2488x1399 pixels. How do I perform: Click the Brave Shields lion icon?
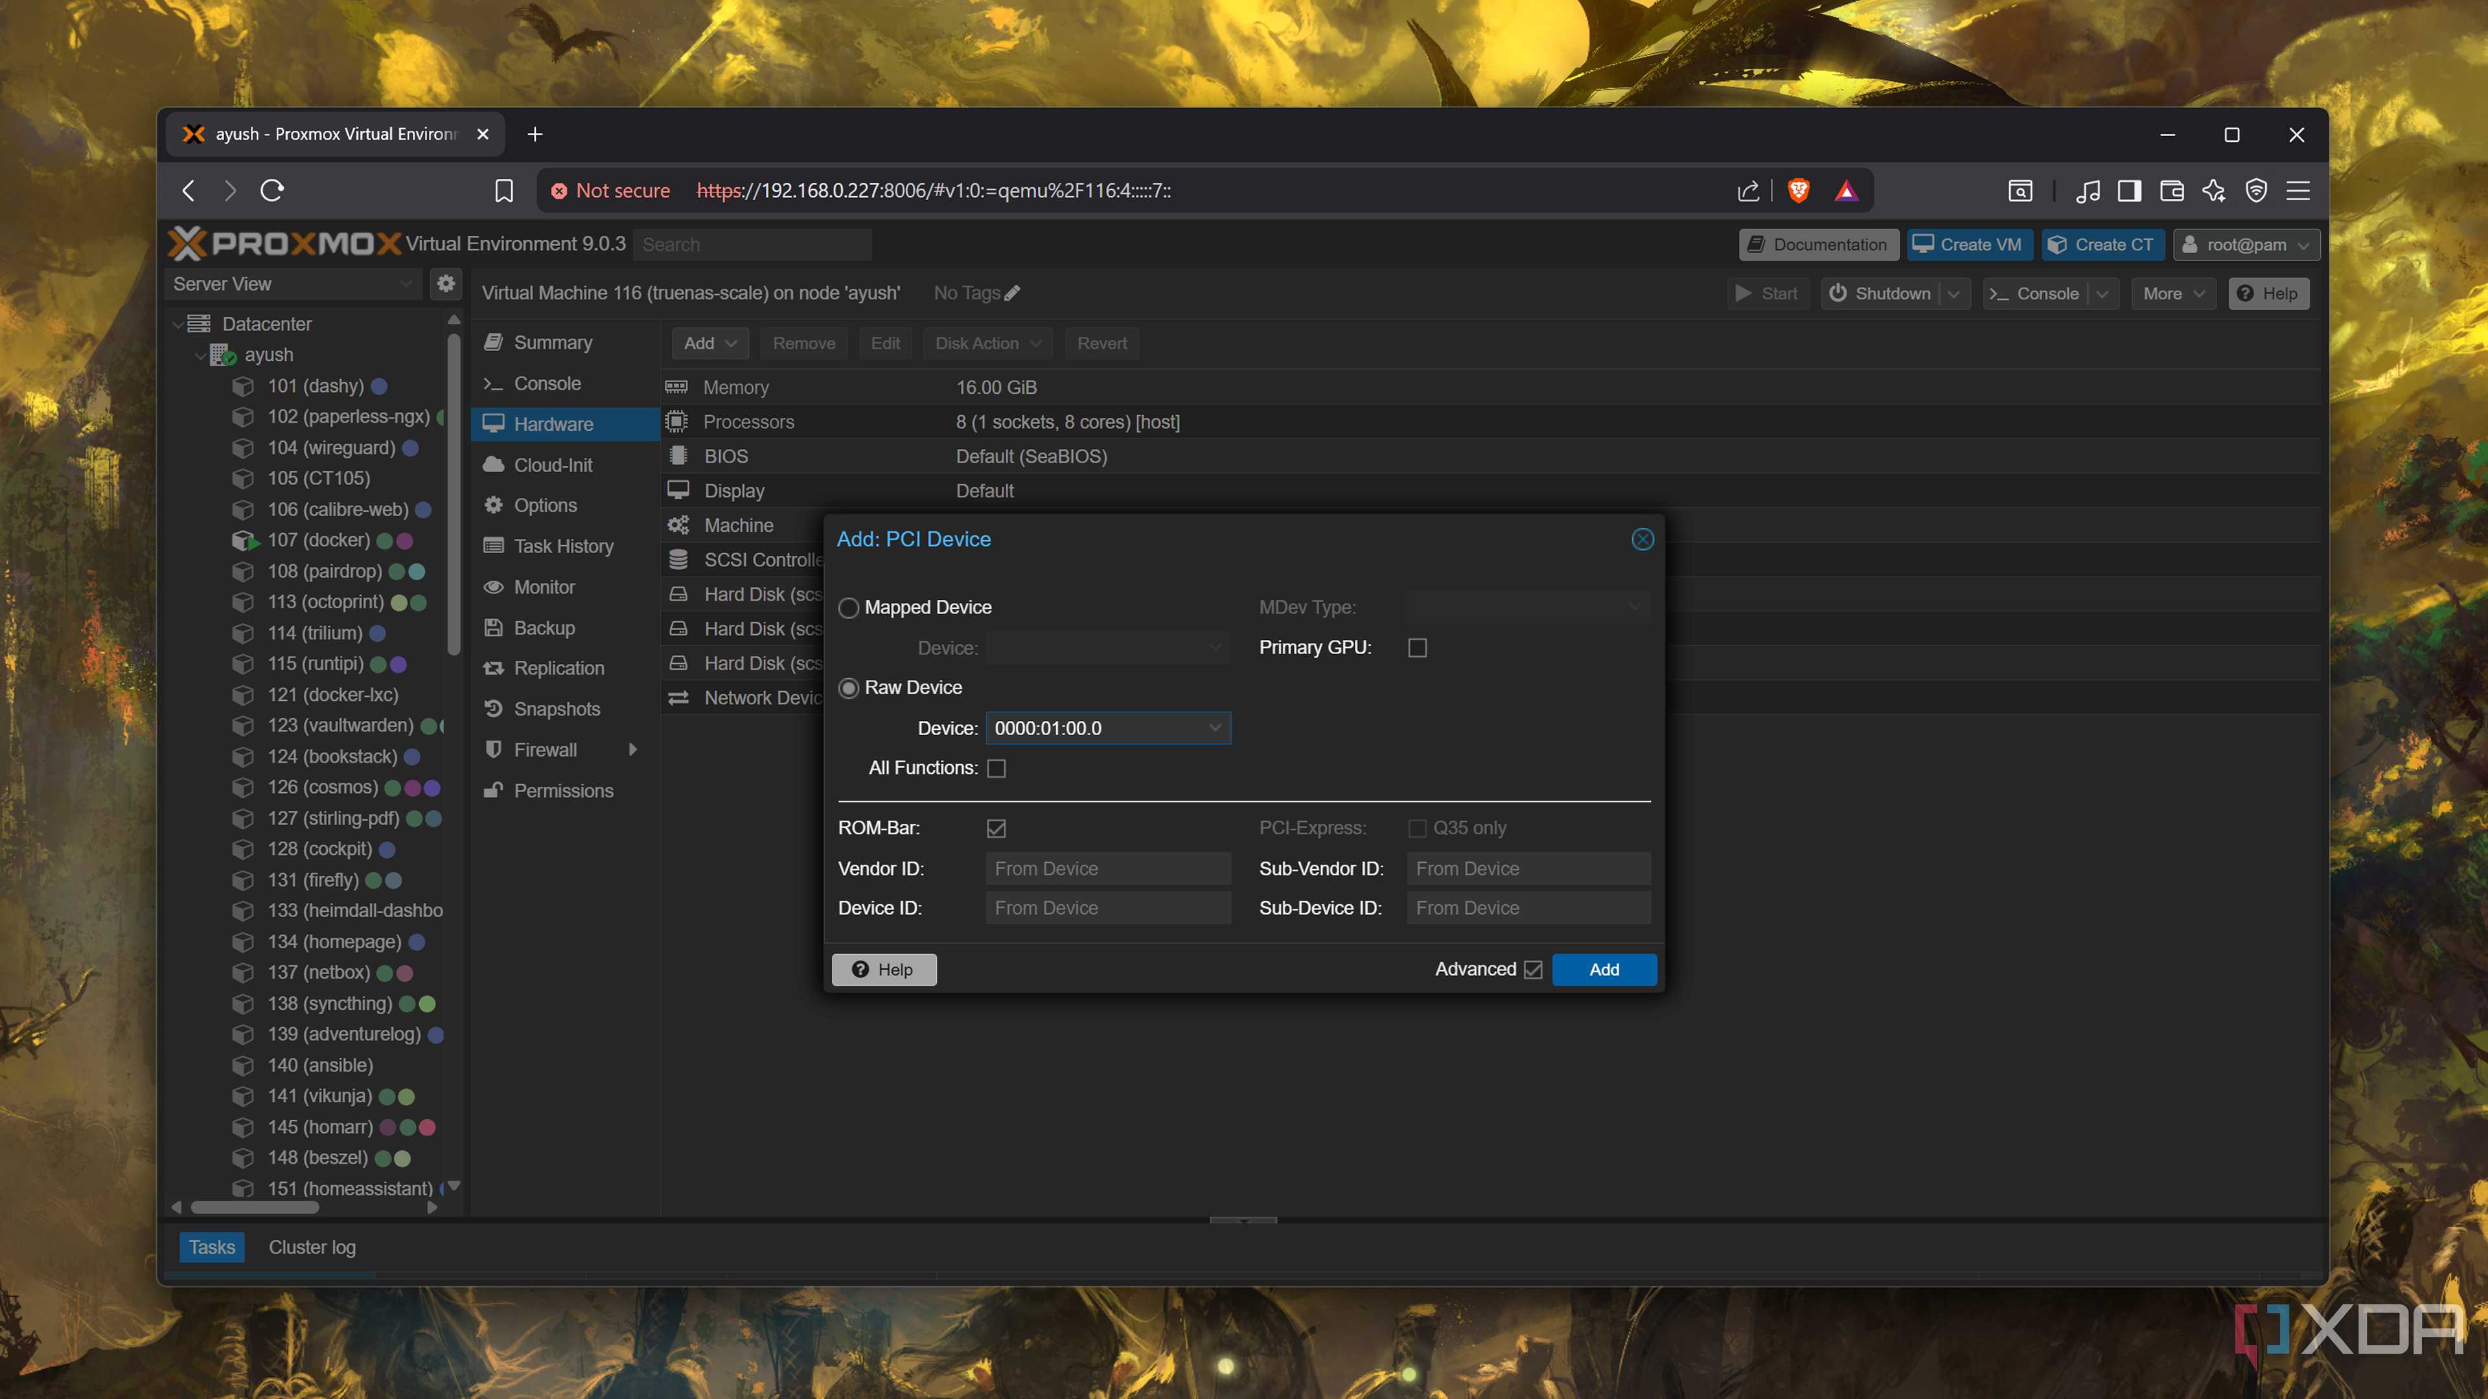coord(1797,190)
